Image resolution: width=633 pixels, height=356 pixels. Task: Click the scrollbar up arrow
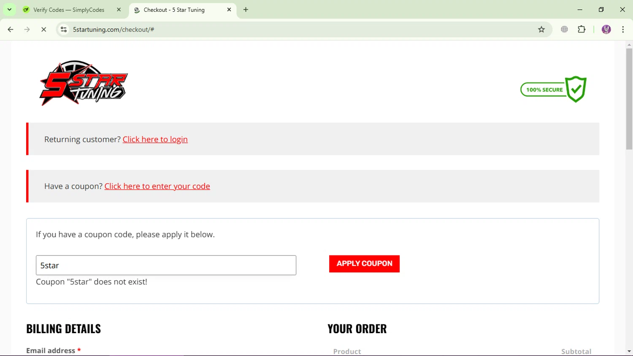(x=629, y=44)
